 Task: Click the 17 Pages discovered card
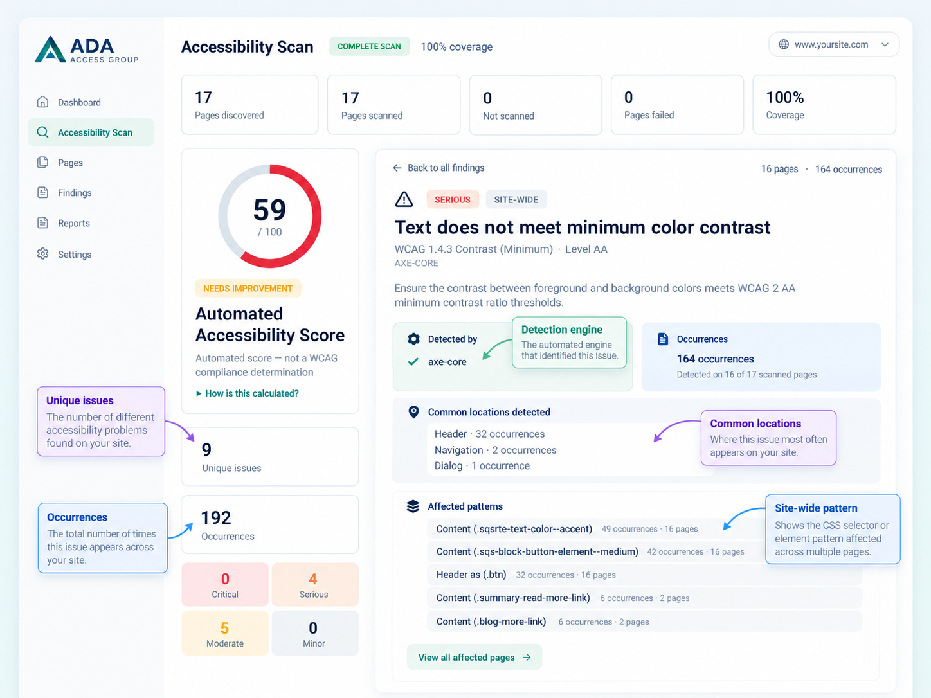249,105
